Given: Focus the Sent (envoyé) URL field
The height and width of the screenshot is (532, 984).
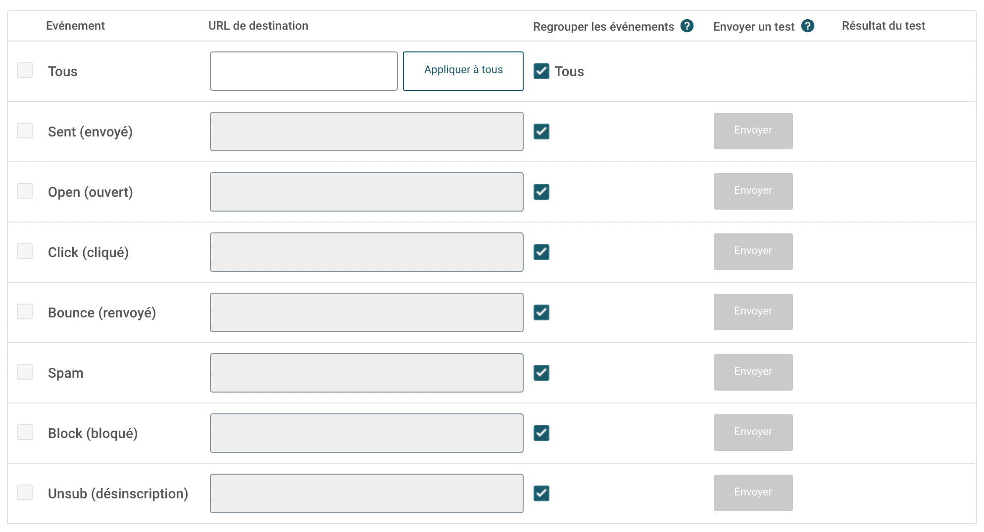Looking at the screenshot, I should tap(367, 132).
